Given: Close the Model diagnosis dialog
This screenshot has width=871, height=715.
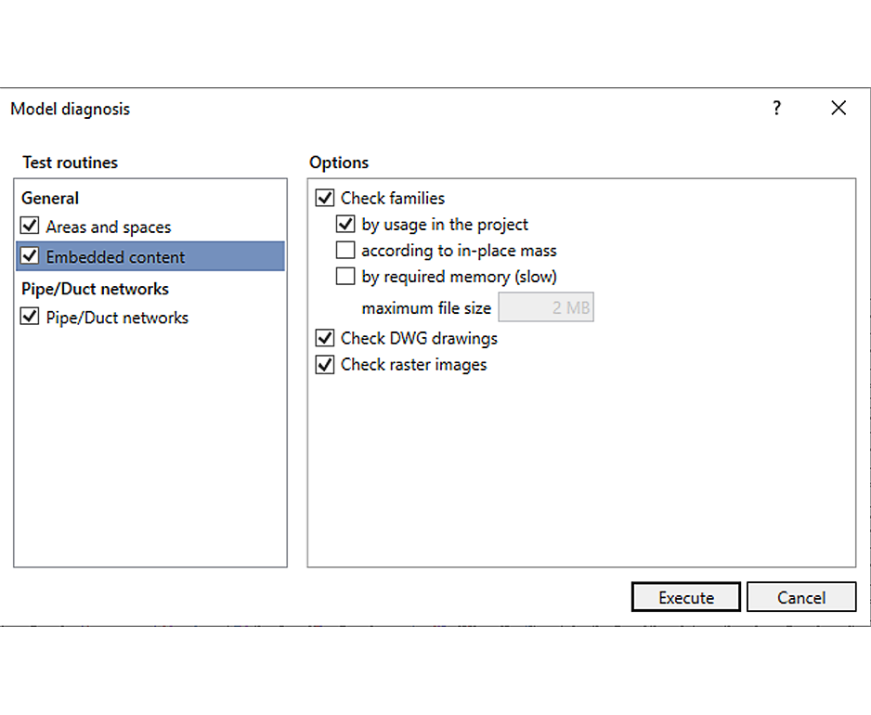Looking at the screenshot, I should point(838,109).
